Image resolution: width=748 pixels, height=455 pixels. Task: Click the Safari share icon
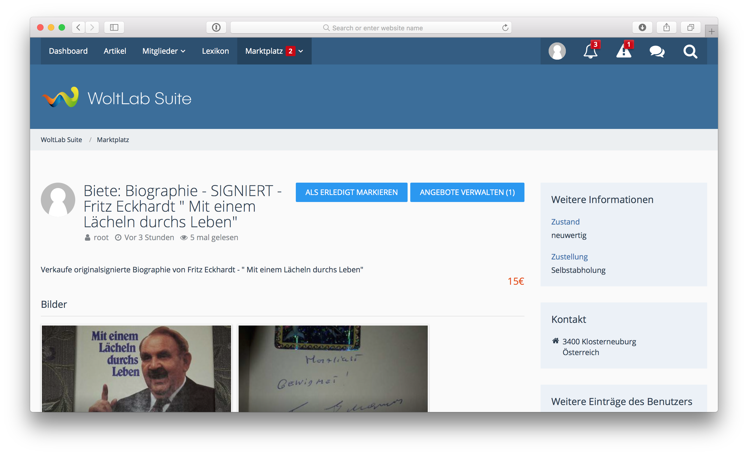tap(666, 28)
